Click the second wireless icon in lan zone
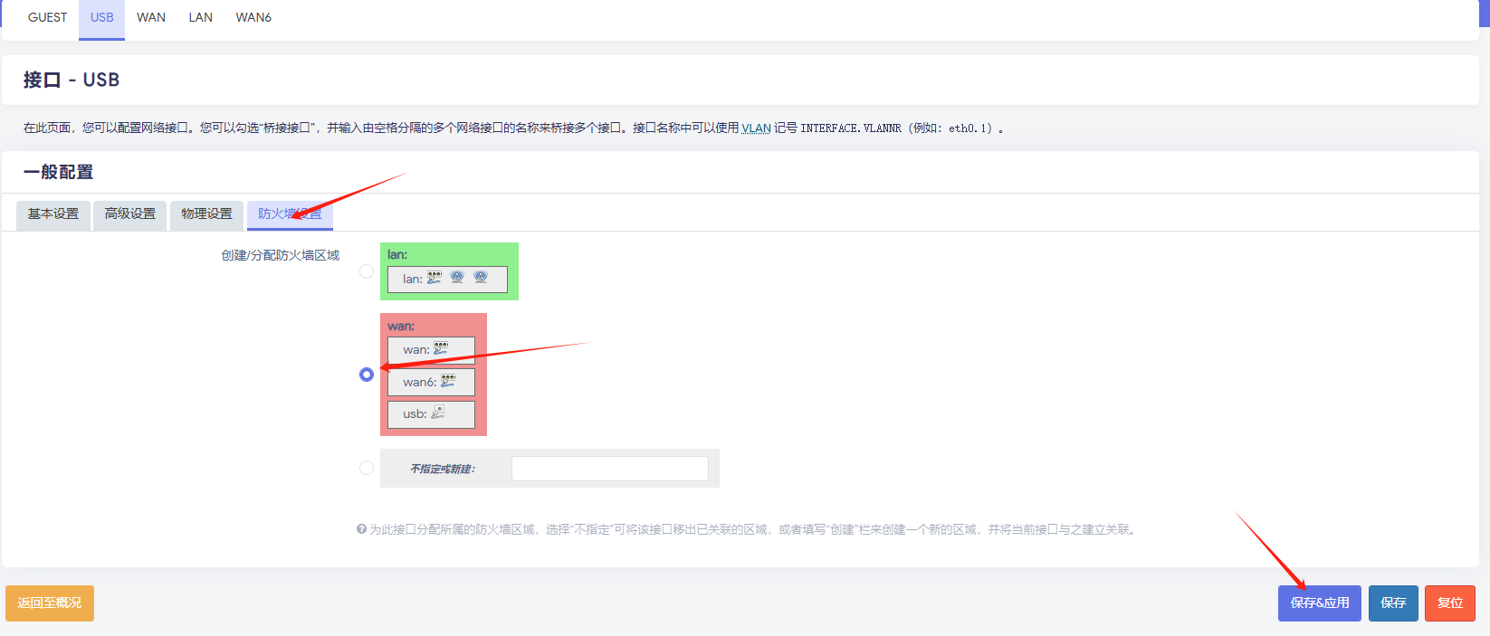 tap(481, 278)
